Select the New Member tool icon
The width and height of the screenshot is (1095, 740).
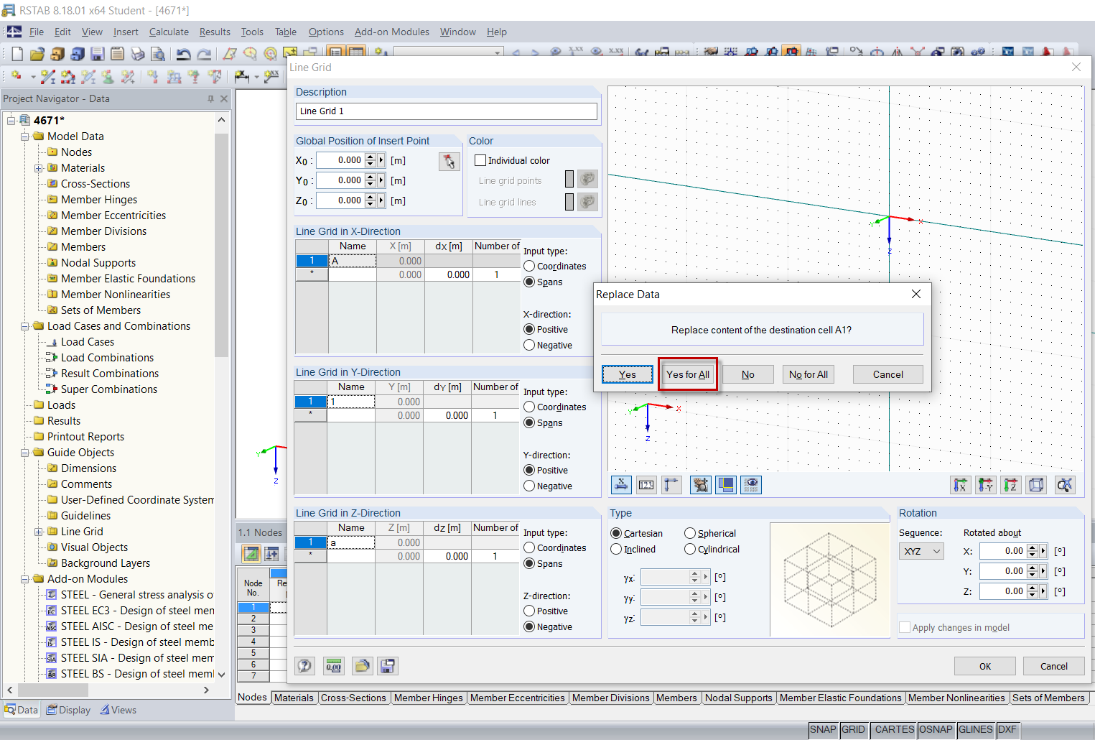click(48, 76)
